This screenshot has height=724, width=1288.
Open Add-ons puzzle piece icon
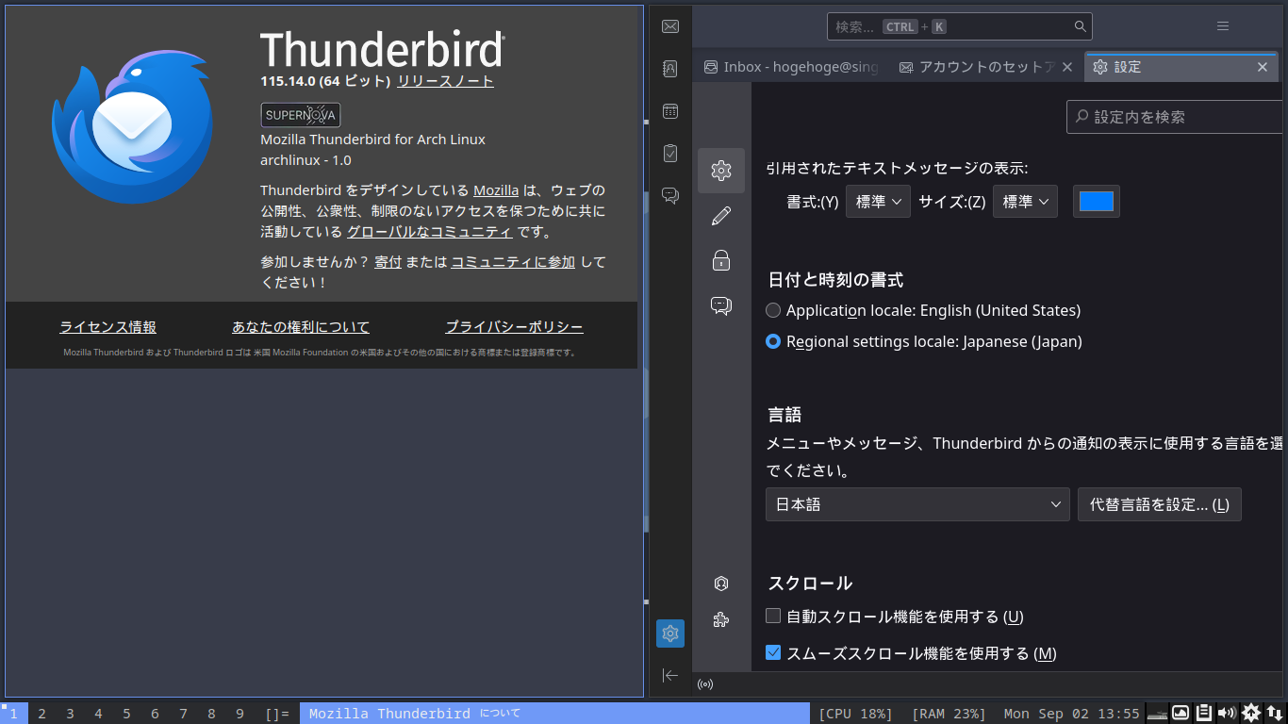click(x=721, y=619)
